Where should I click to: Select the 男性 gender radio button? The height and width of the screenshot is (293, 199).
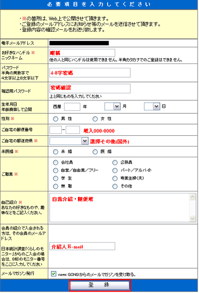coord(55,119)
